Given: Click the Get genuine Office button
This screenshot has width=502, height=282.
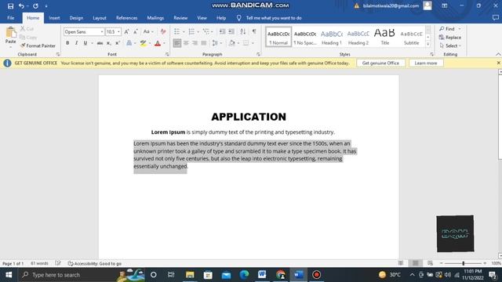Looking at the screenshot, I should (x=380, y=63).
